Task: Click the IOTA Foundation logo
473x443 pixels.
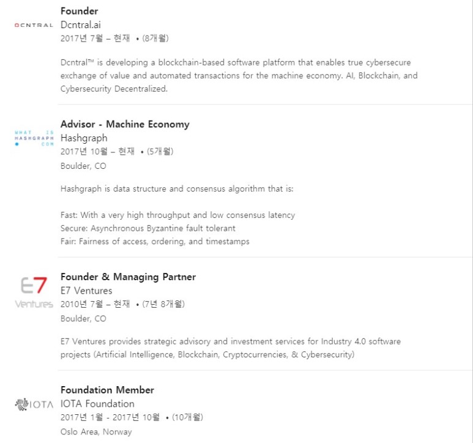Action: pos(34,404)
